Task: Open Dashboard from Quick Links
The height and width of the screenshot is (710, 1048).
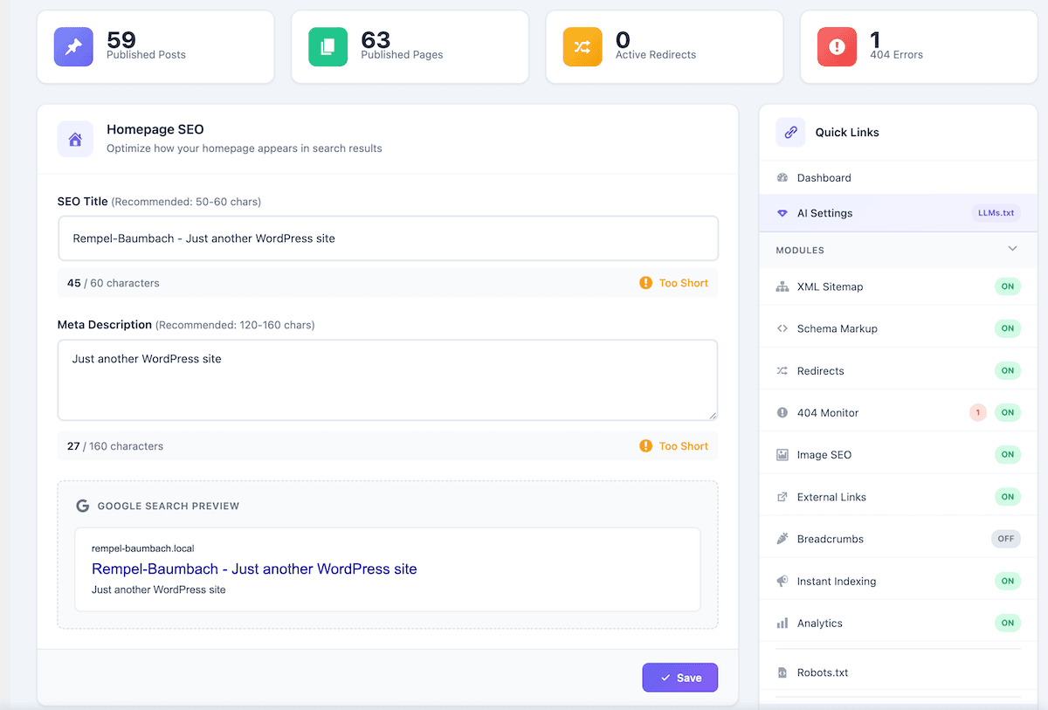Action: click(898, 178)
